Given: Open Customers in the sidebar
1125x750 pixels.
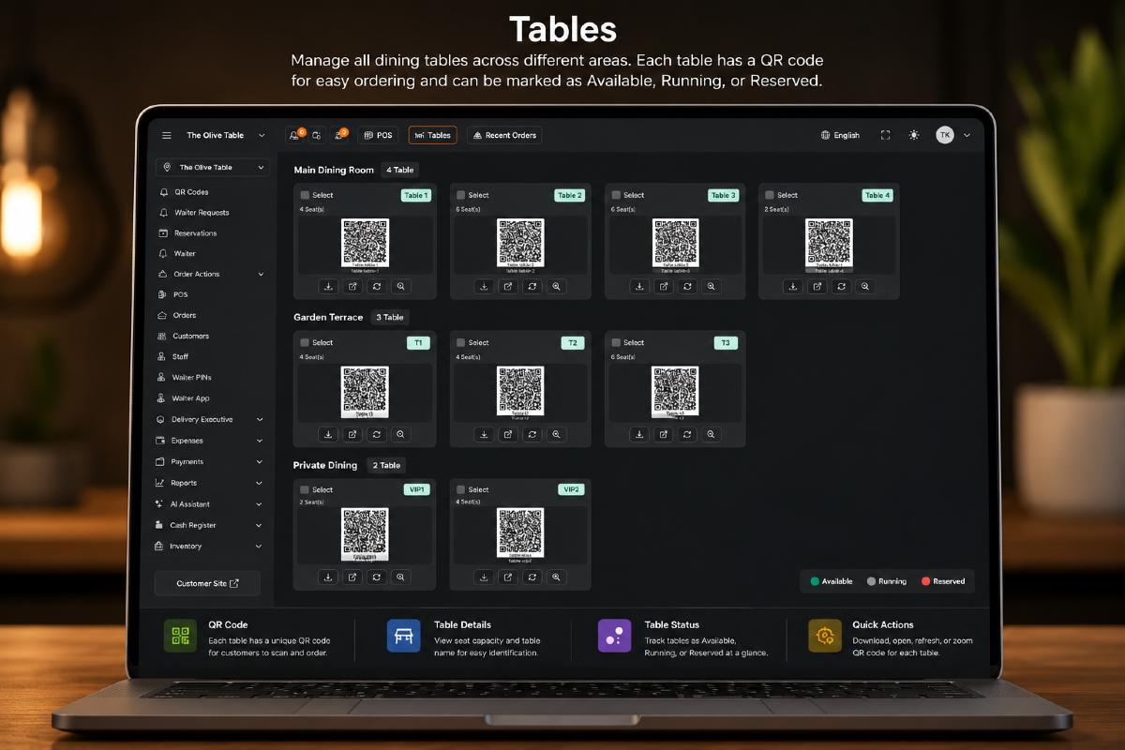Looking at the screenshot, I should (x=190, y=336).
